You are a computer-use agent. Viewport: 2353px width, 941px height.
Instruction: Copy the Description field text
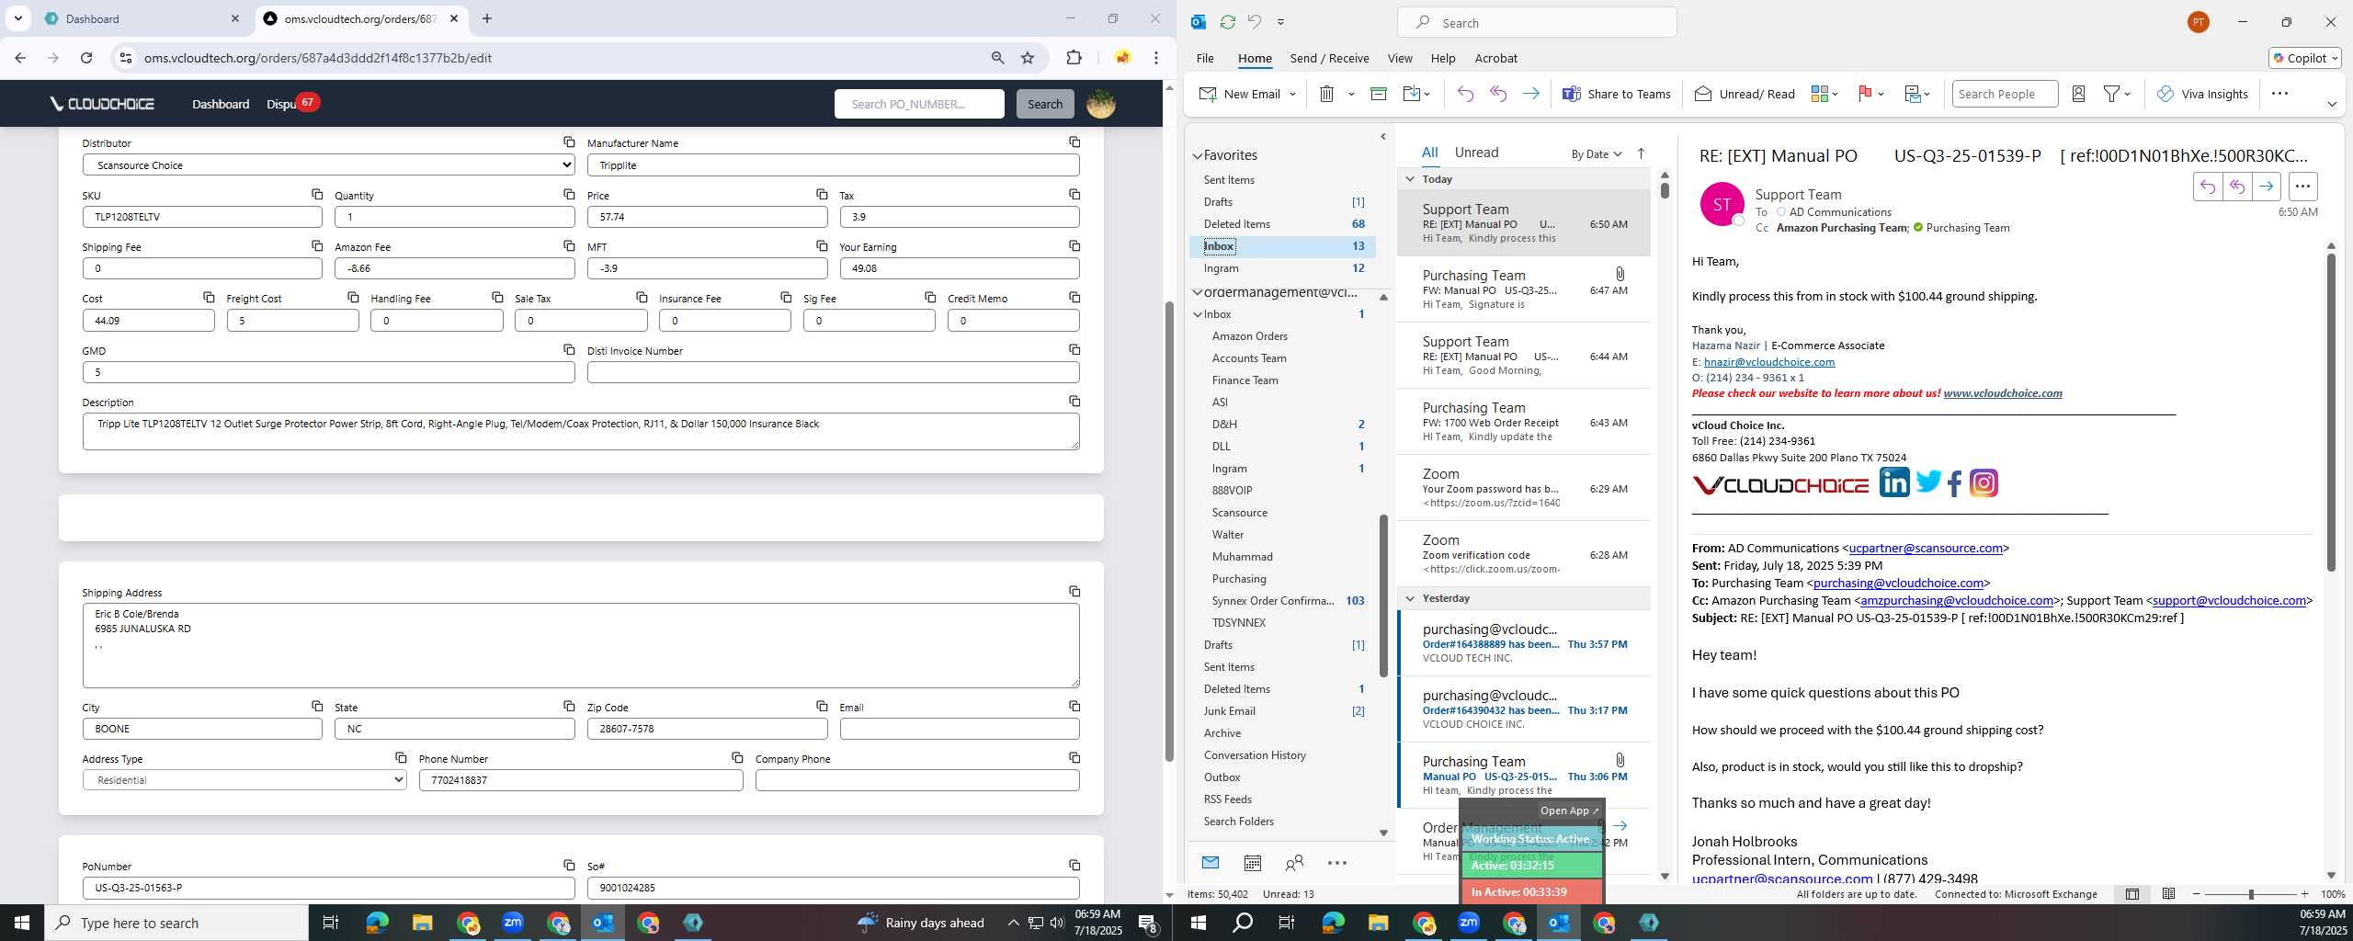click(1074, 401)
